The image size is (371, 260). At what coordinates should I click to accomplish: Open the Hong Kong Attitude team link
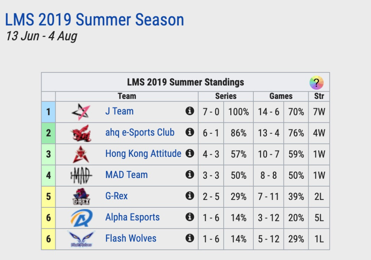(143, 153)
